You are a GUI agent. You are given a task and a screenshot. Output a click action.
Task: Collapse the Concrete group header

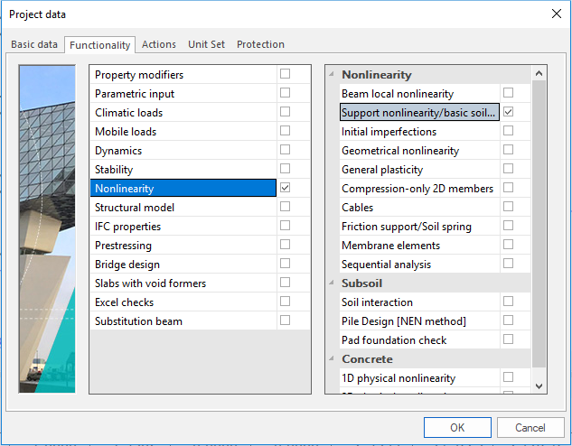tap(333, 359)
